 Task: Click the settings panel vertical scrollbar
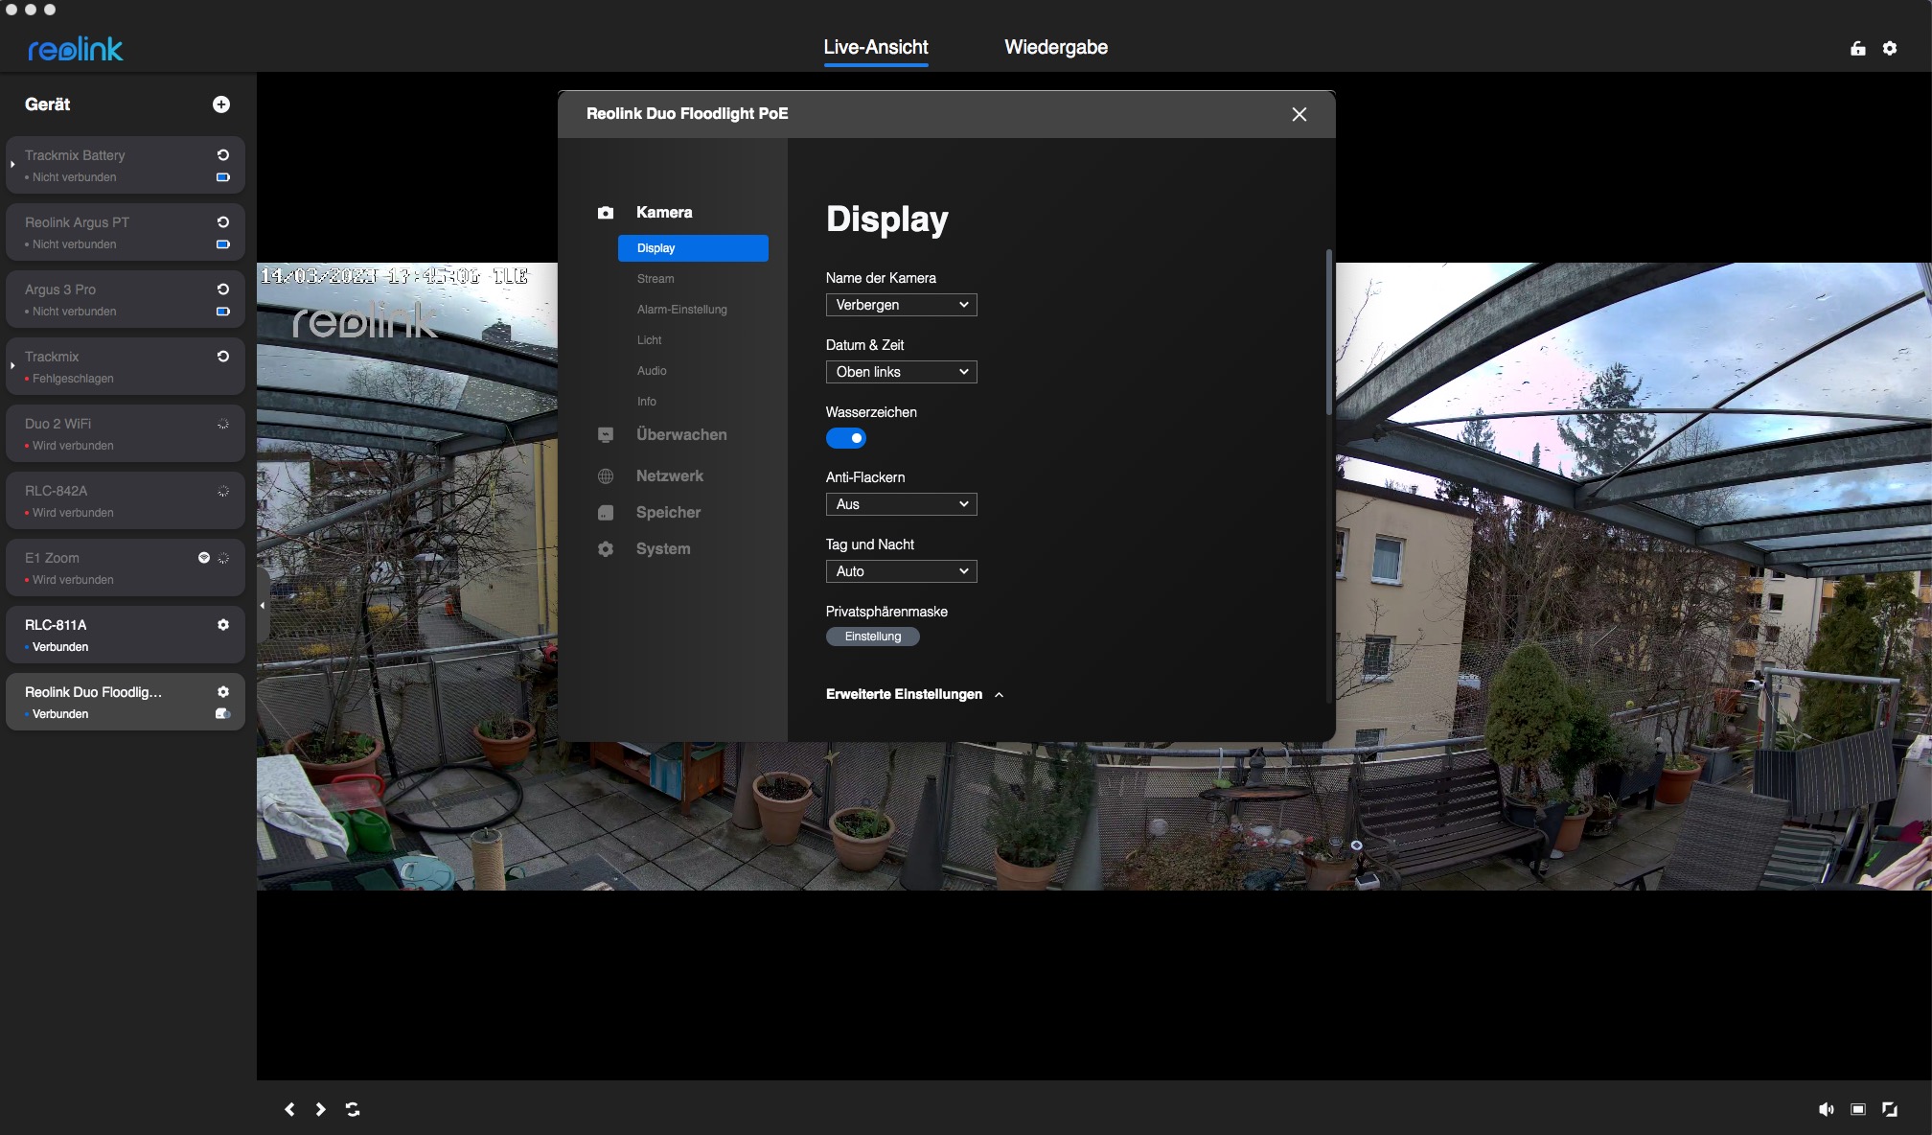[x=1328, y=331]
